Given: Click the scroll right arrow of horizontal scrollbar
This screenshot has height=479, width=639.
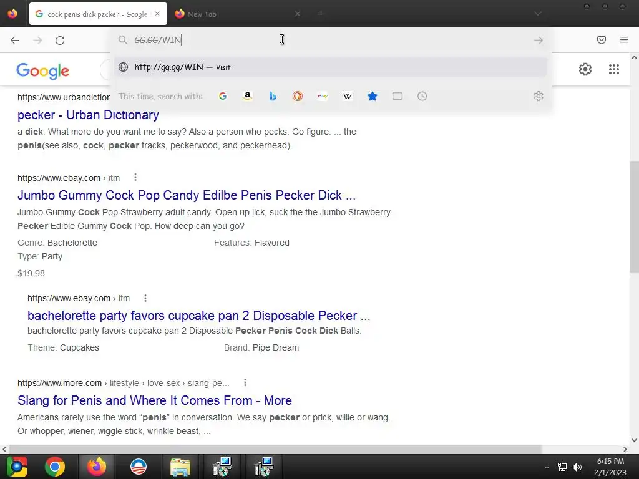Looking at the screenshot, I should click(625, 449).
